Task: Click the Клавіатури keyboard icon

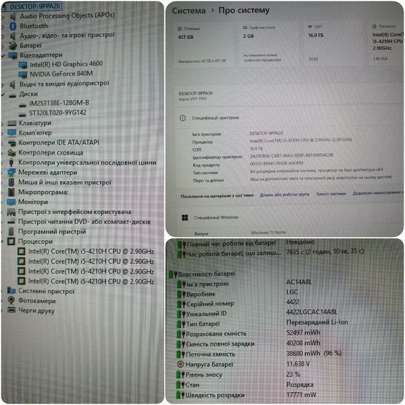Action: click(12, 124)
